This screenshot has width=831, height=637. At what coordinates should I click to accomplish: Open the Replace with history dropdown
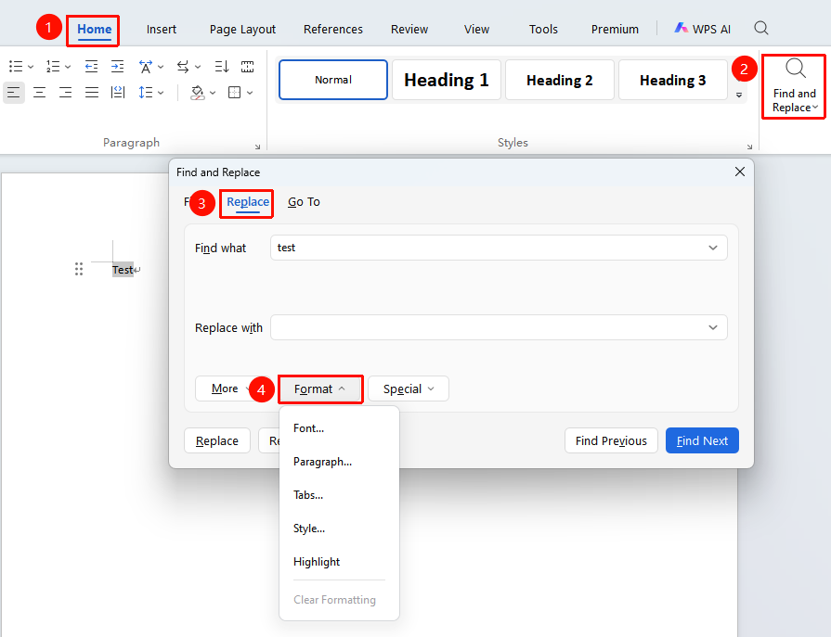[713, 327]
